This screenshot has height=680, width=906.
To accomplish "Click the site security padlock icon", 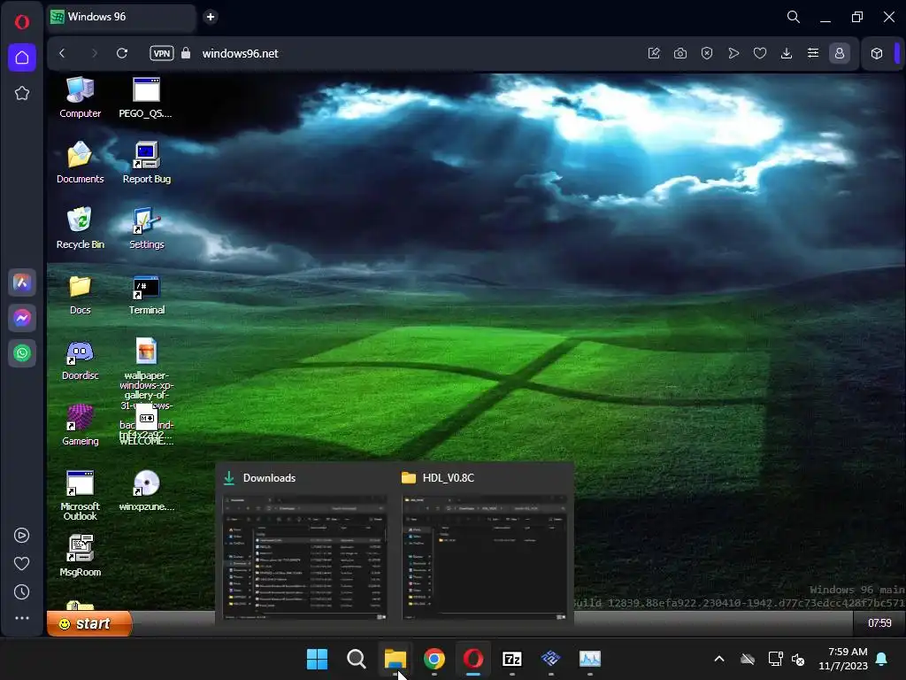I will [186, 53].
